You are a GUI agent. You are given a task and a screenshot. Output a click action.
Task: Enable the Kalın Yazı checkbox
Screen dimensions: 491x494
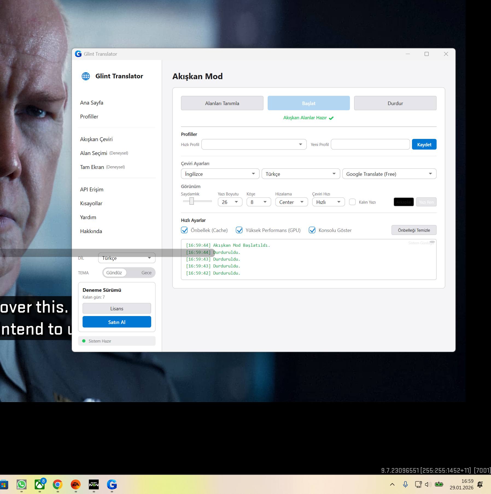(353, 202)
